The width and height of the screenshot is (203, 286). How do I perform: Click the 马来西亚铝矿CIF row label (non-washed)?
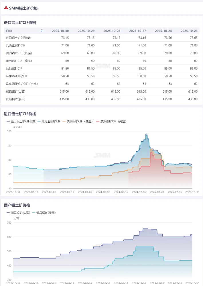(x=17, y=76)
